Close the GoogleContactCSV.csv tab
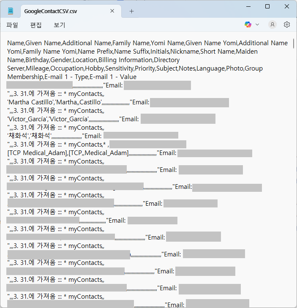Screen dimensions: 297x308 coord(113,11)
